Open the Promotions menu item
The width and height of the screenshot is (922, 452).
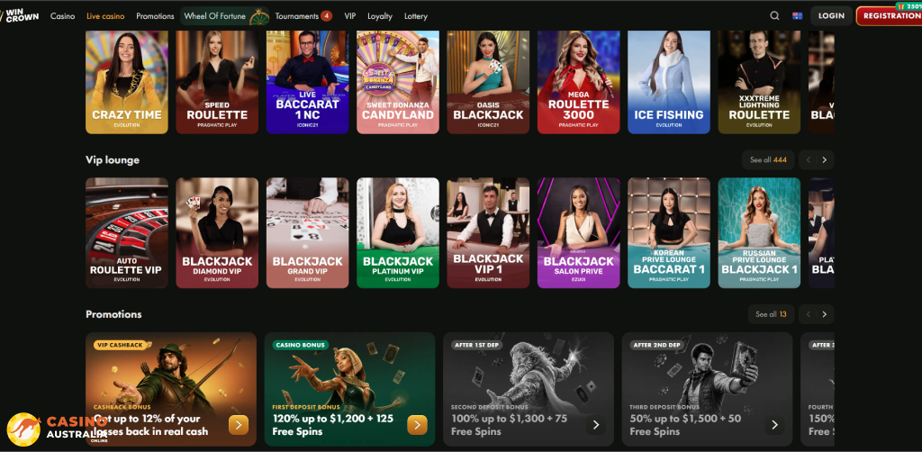[155, 16]
